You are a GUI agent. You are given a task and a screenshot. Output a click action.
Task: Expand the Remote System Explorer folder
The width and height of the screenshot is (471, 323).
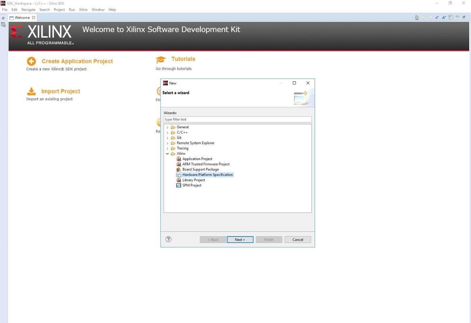[167, 143]
